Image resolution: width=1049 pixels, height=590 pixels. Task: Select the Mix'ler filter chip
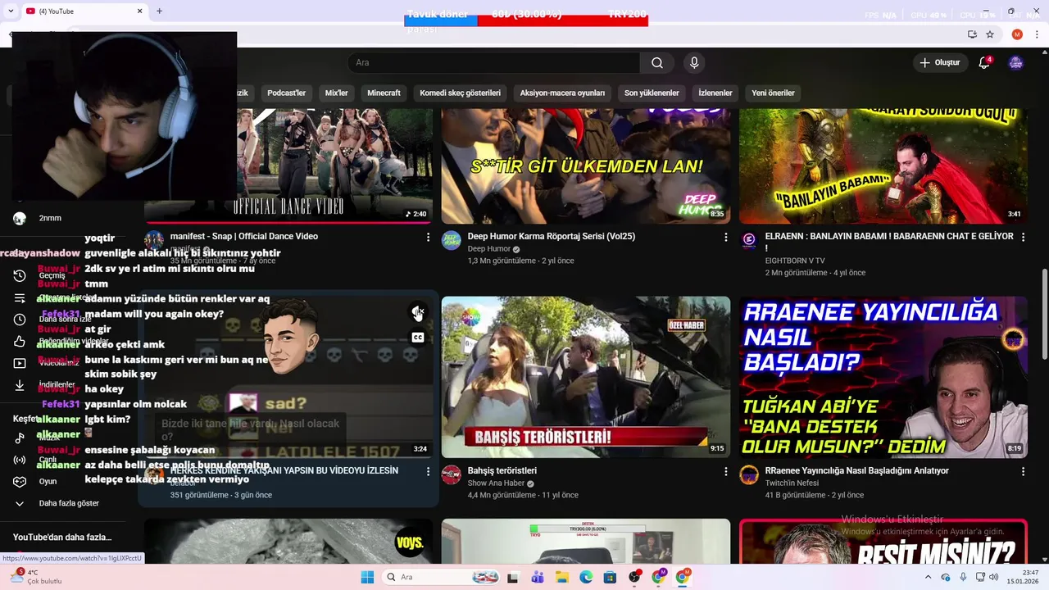[x=336, y=93]
